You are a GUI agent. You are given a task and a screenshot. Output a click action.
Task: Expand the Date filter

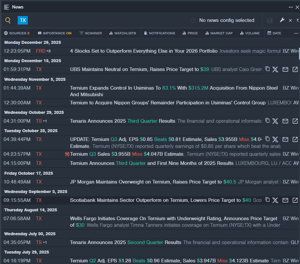(274, 33)
